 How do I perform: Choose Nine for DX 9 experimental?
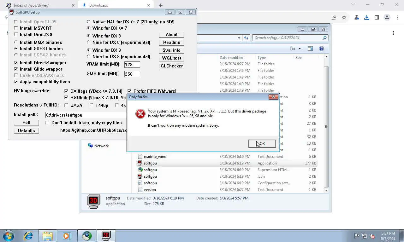tap(88, 56)
